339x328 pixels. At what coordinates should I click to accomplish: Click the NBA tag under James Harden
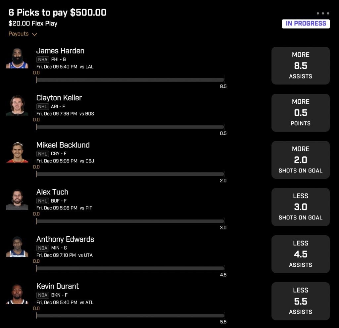click(x=43, y=60)
